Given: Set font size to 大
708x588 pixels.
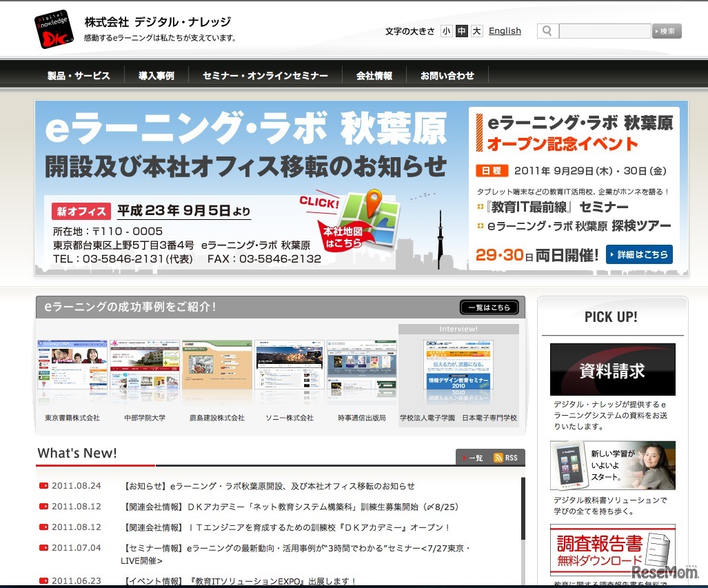Looking at the screenshot, I should 477,31.
